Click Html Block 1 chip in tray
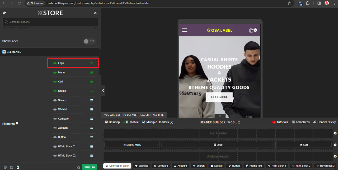The height and width of the screenshot is (170, 338). point(277,166)
